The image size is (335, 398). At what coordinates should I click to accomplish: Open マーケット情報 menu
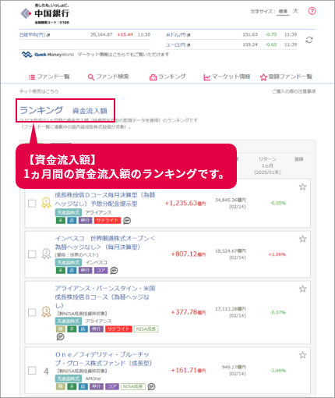coord(227,76)
